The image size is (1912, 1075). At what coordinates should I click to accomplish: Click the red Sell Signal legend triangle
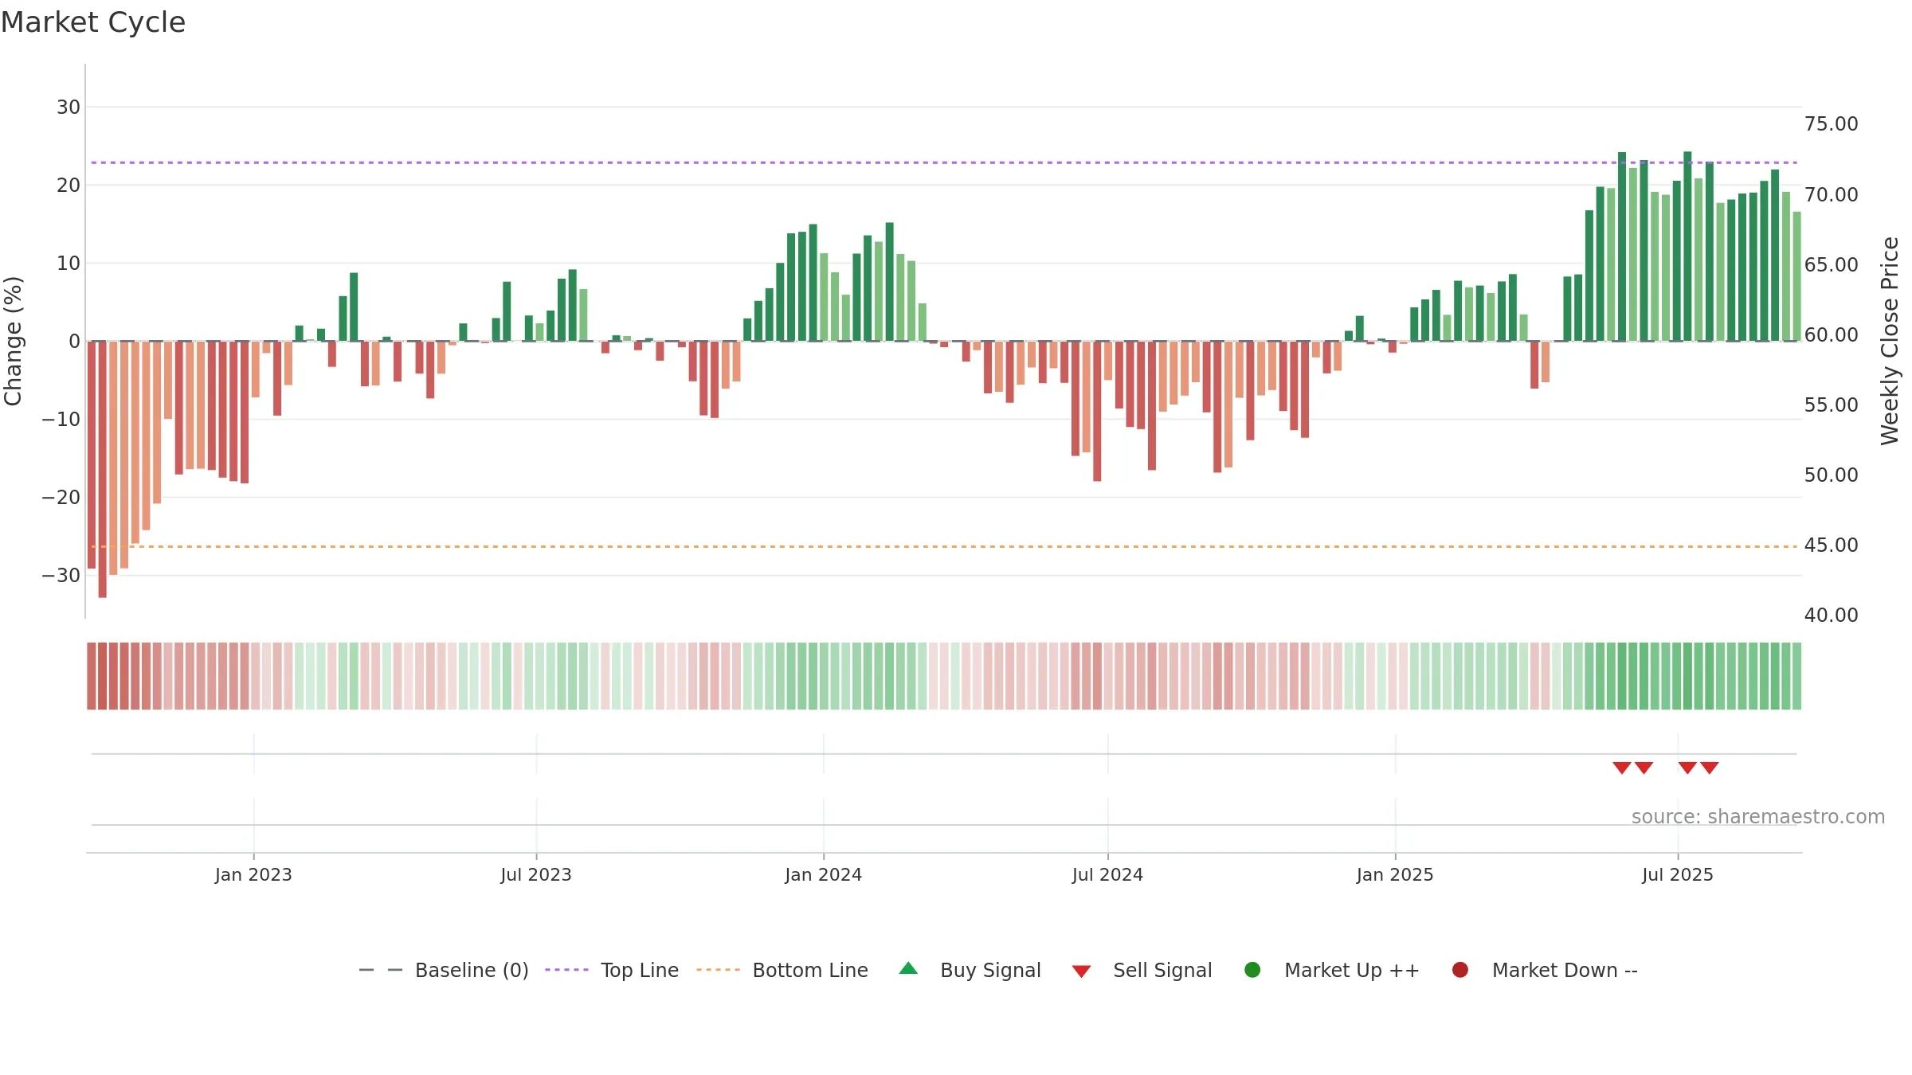(1081, 971)
